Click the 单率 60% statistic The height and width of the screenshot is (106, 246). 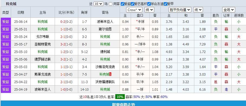160,97
